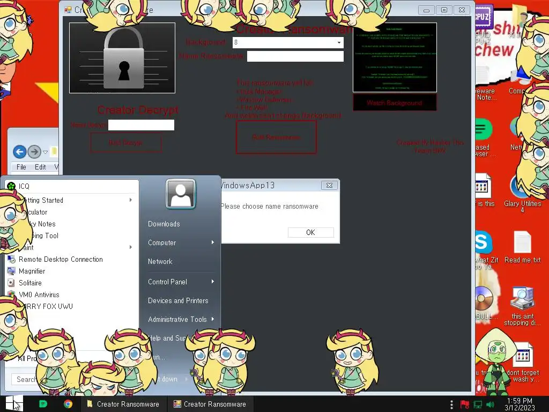
Task: Open the Remote Desktop Connection icon
Action: (x=11, y=259)
